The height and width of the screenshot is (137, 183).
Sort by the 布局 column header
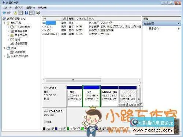(64, 19)
